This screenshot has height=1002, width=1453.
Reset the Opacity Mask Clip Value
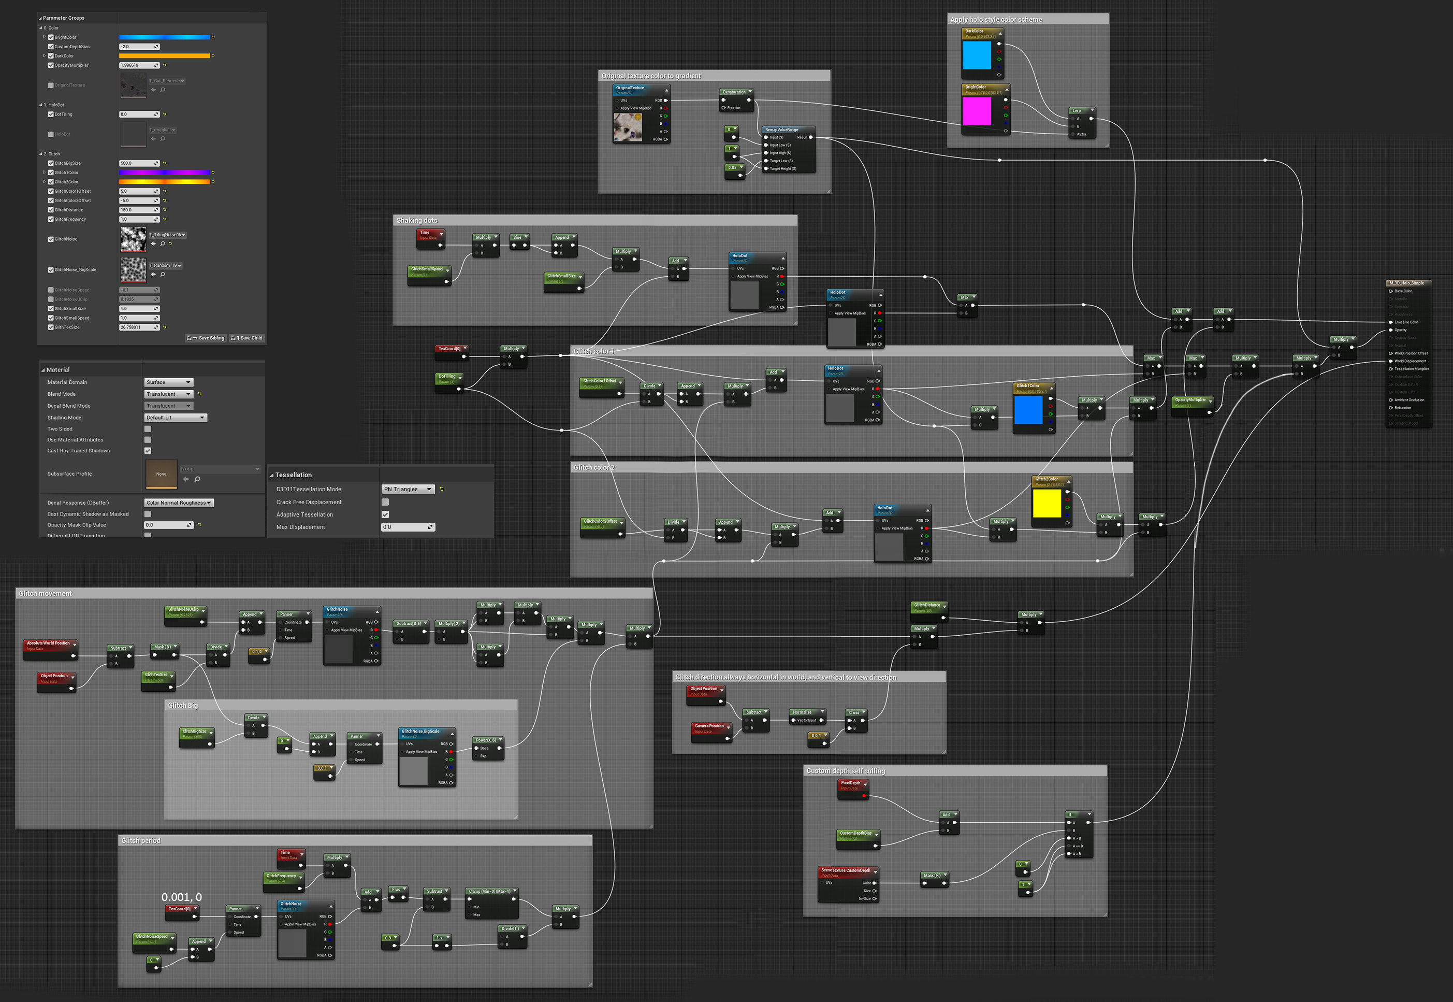pos(199,525)
